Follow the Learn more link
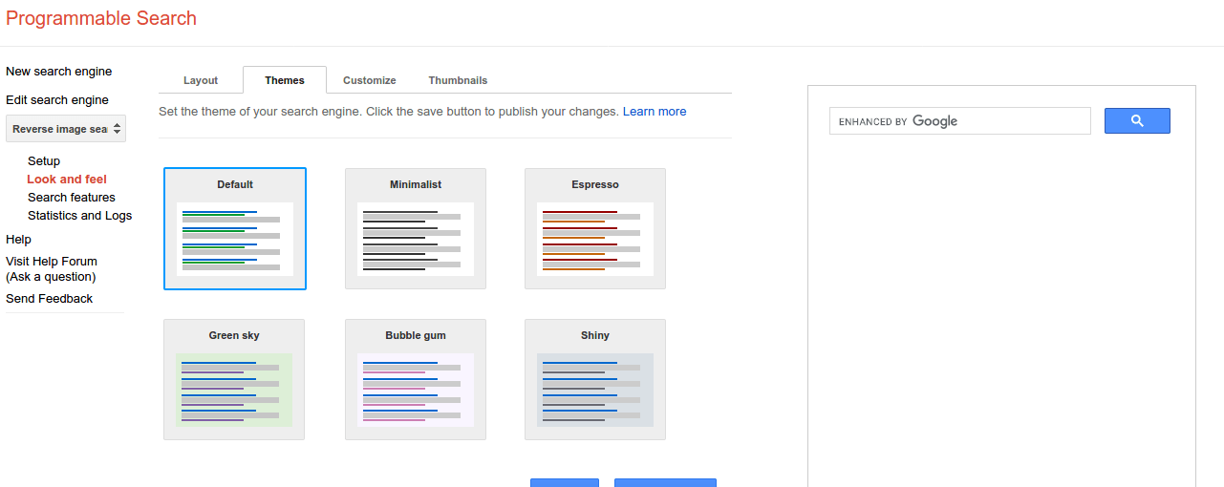The height and width of the screenshot is (487, 1224). coord(655,112)
